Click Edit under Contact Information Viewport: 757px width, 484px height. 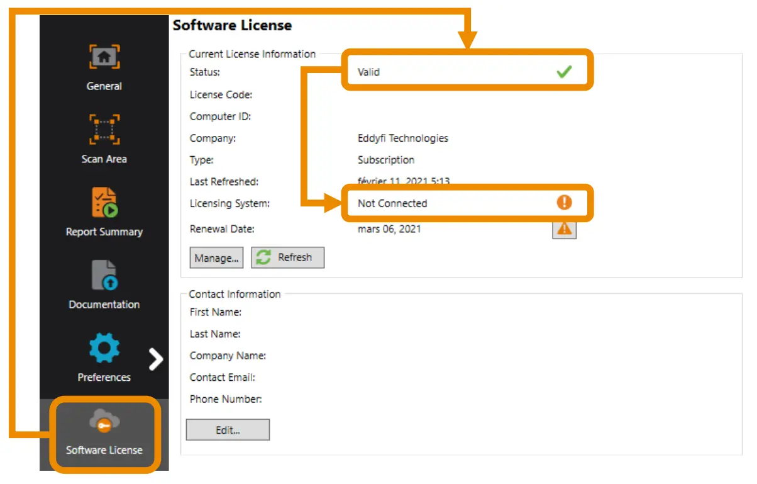(228, 429)
